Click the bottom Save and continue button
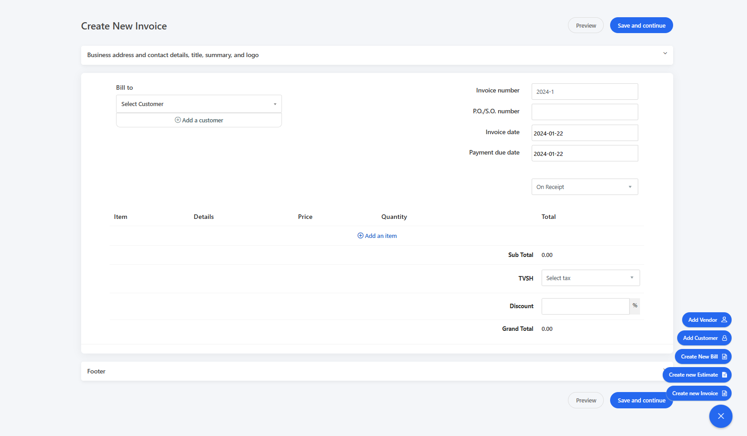 (x=641, y=400)
